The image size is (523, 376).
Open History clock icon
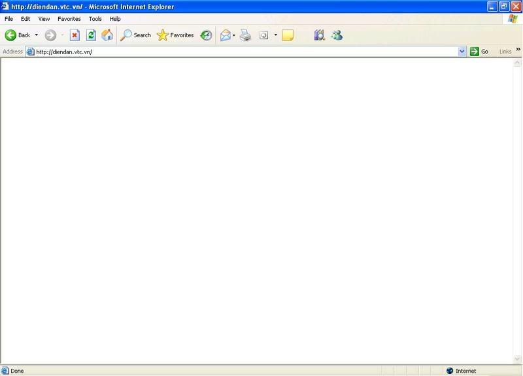pos(206,35)
